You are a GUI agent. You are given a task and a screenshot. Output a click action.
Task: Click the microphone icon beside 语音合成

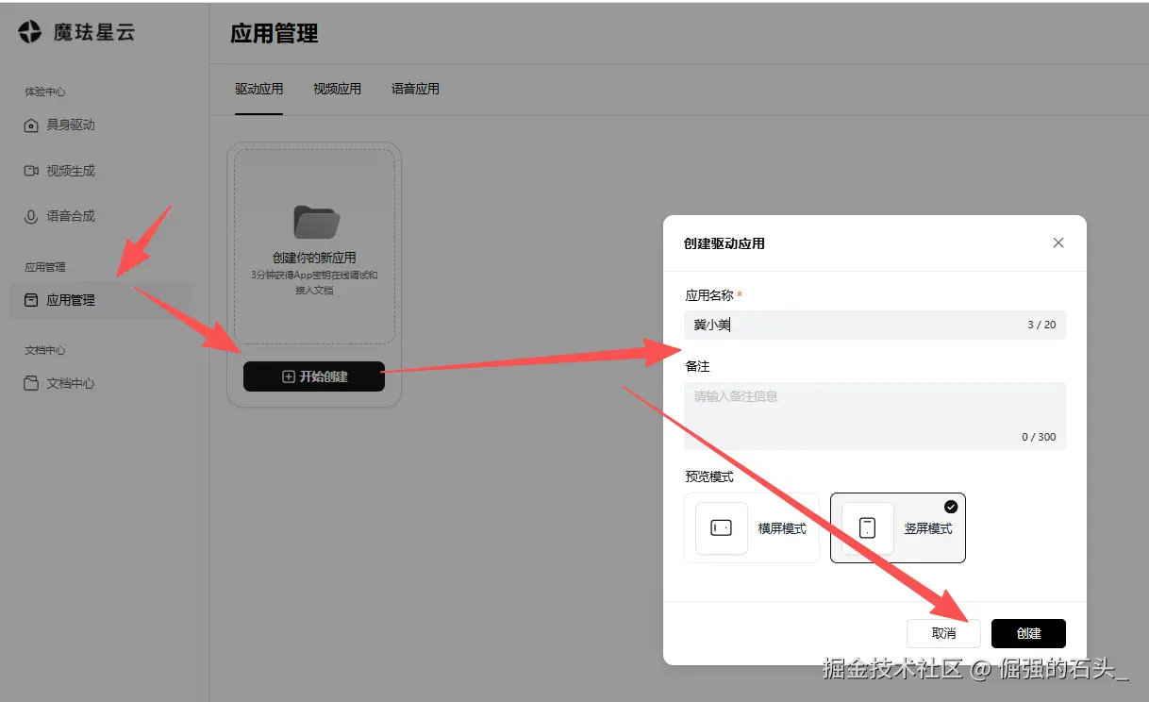[x=30, y=216]
